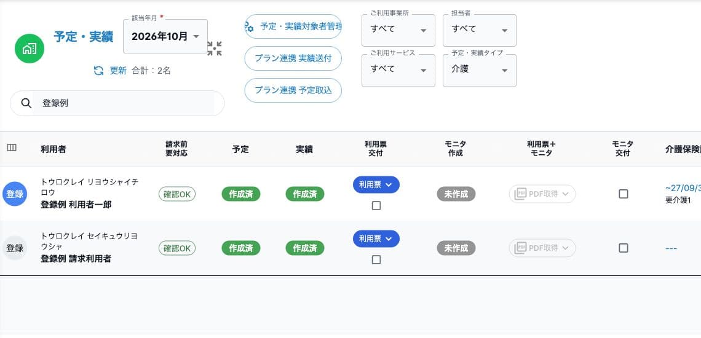
Task: Open the column settings icon in table header
Action: coord(12,147)
